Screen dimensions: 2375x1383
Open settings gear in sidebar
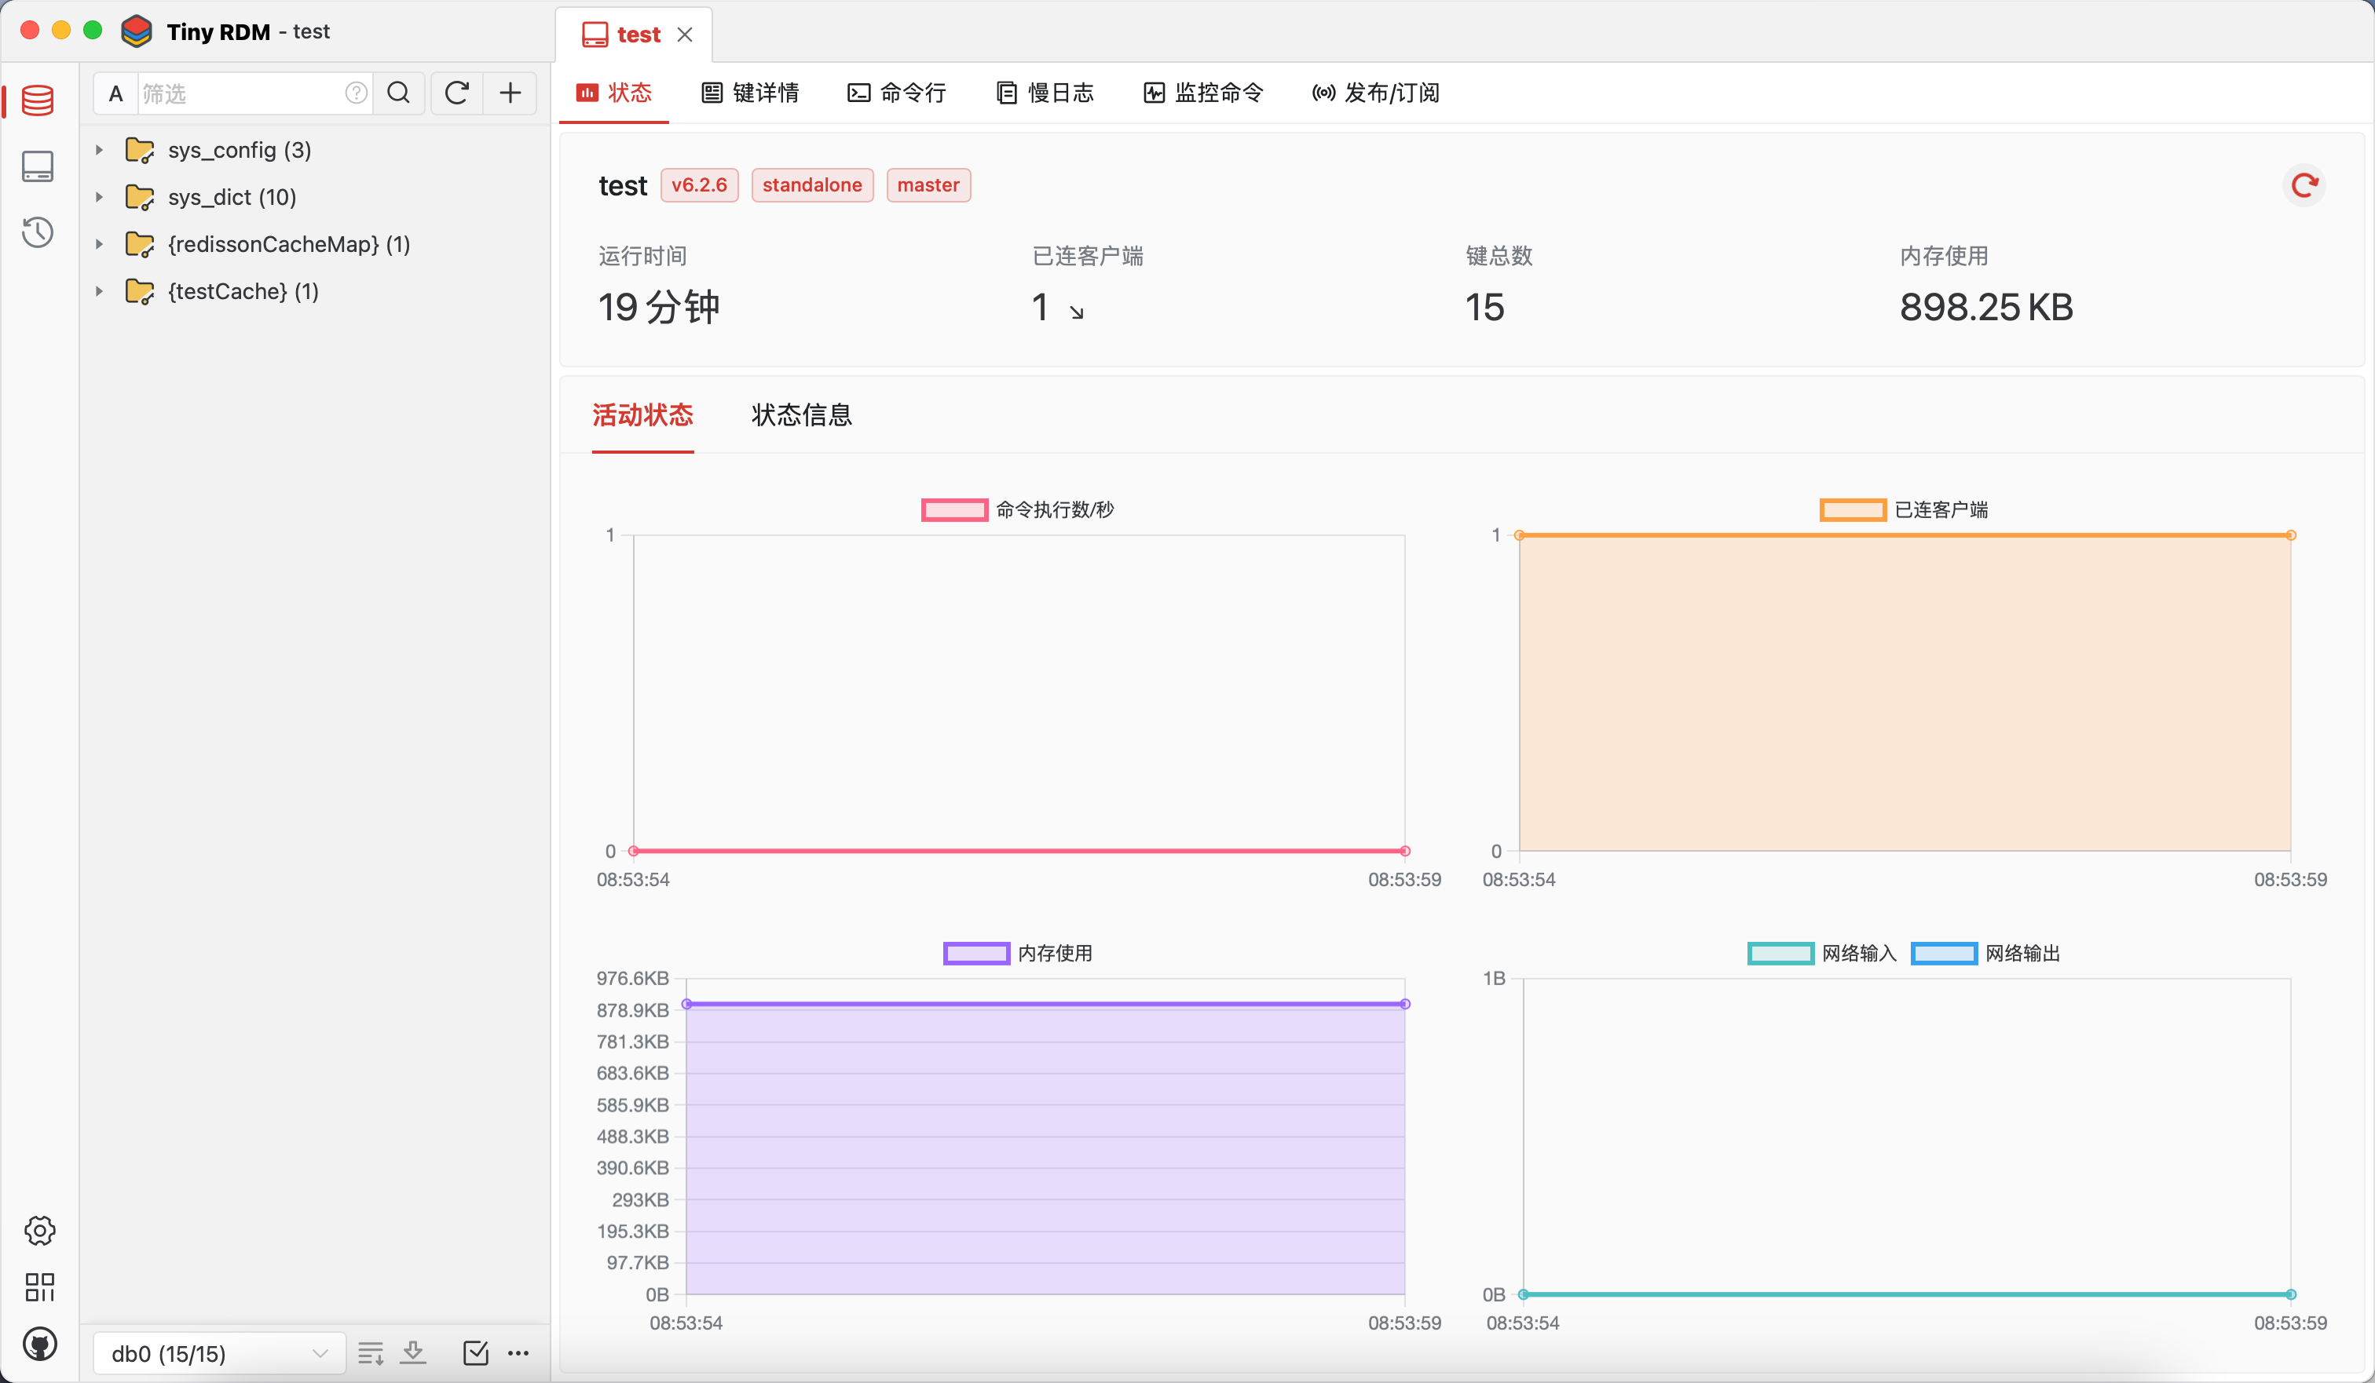click(x=39, y=1231)
